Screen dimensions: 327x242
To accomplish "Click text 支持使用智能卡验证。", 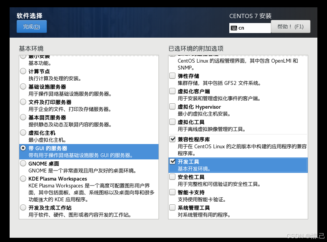I will 202,199.
